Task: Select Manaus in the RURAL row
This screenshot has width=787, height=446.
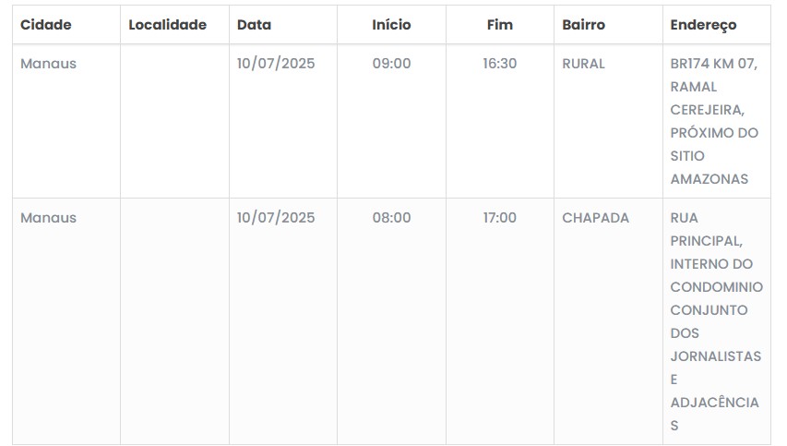Action: [x=48, y=64]
